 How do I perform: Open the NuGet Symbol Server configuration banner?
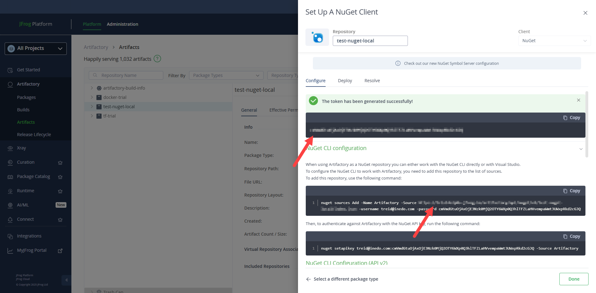pyautogui.click(x=447, y=63)
